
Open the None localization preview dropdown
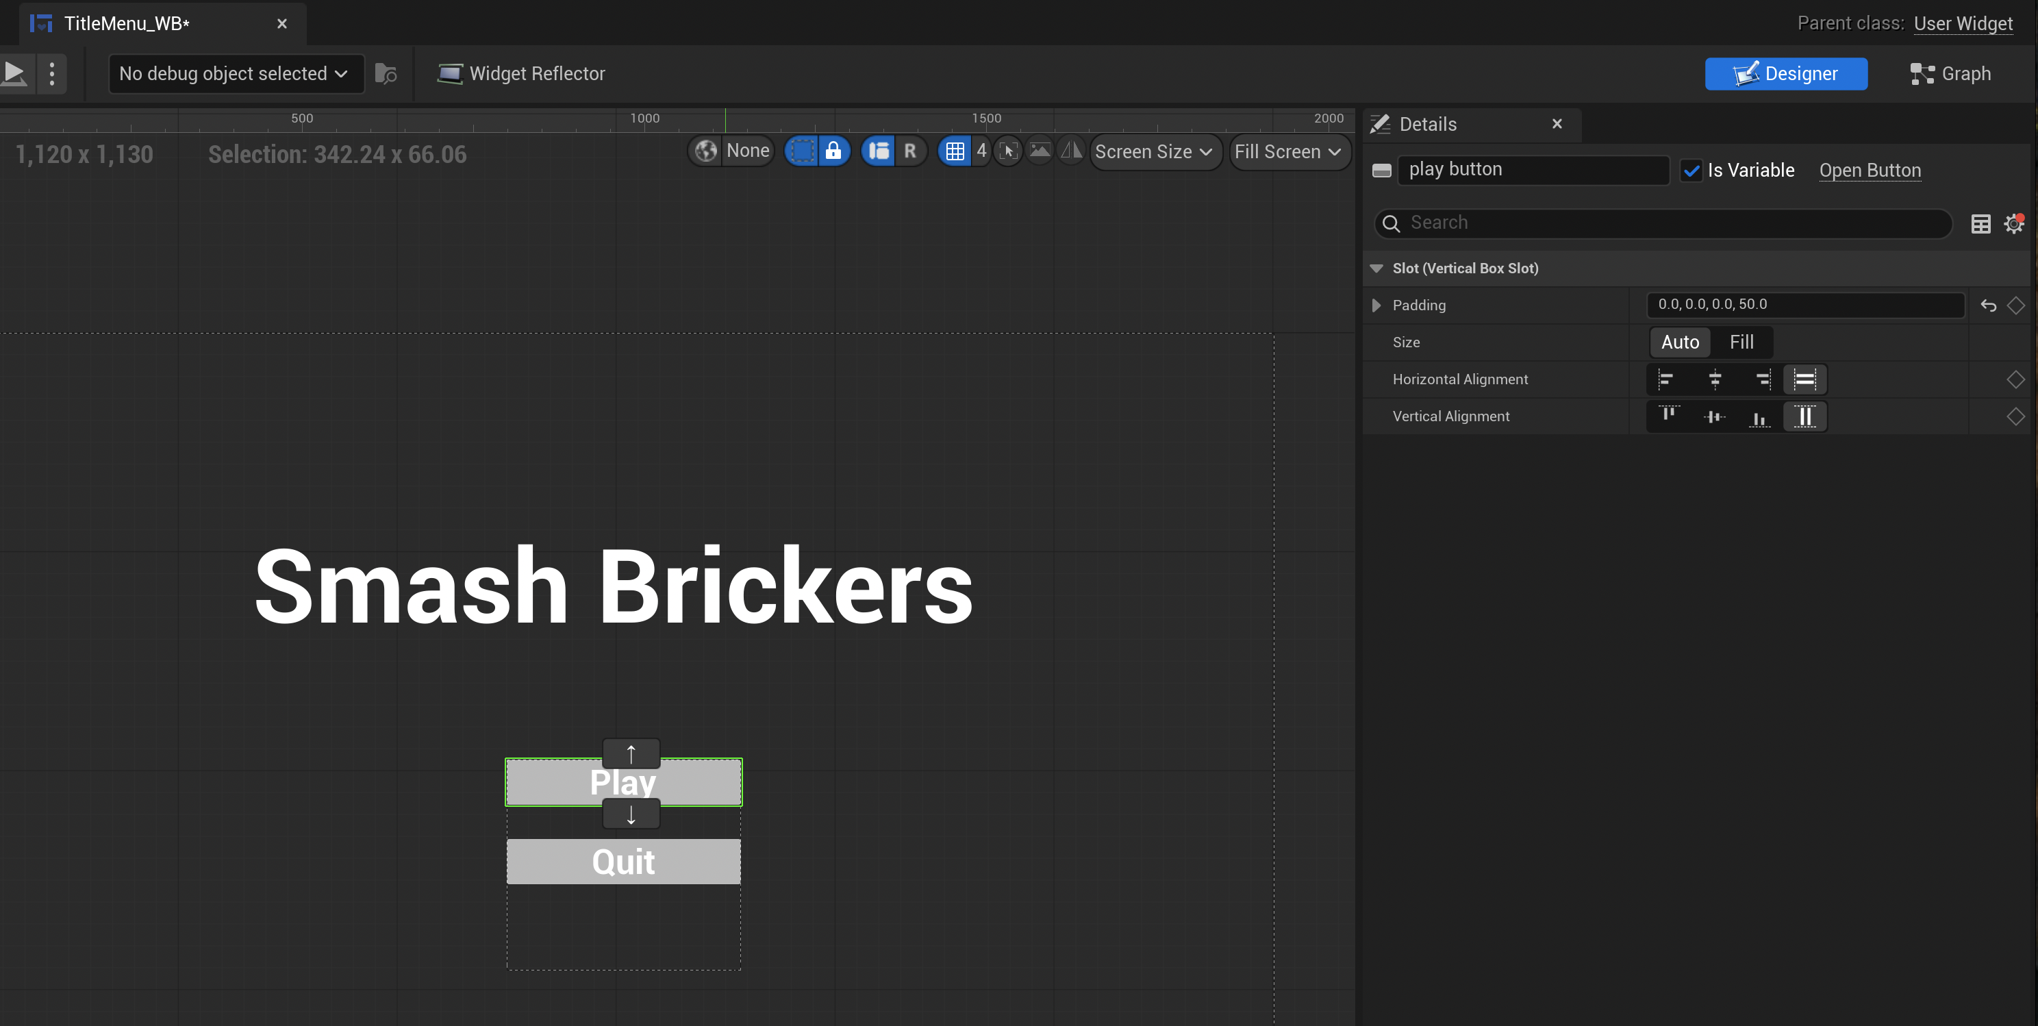(748, 150)
